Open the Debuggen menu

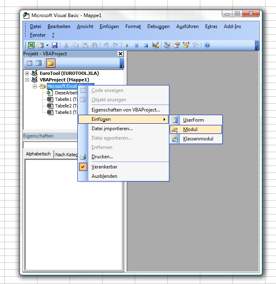point(158,26)
